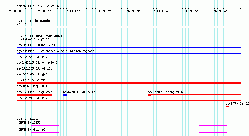
Task: Click ruler position 232899920
Action: (x=104, y=11)
